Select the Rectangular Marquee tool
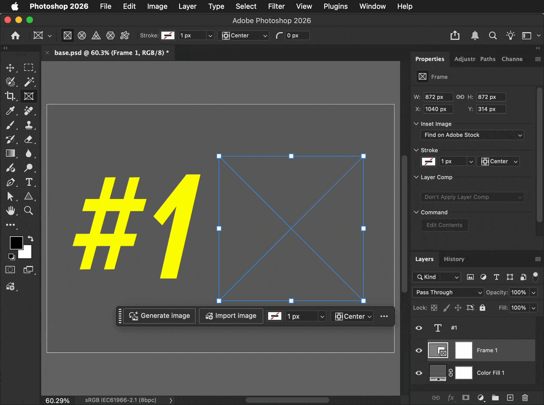 click(x=29, y=68)
